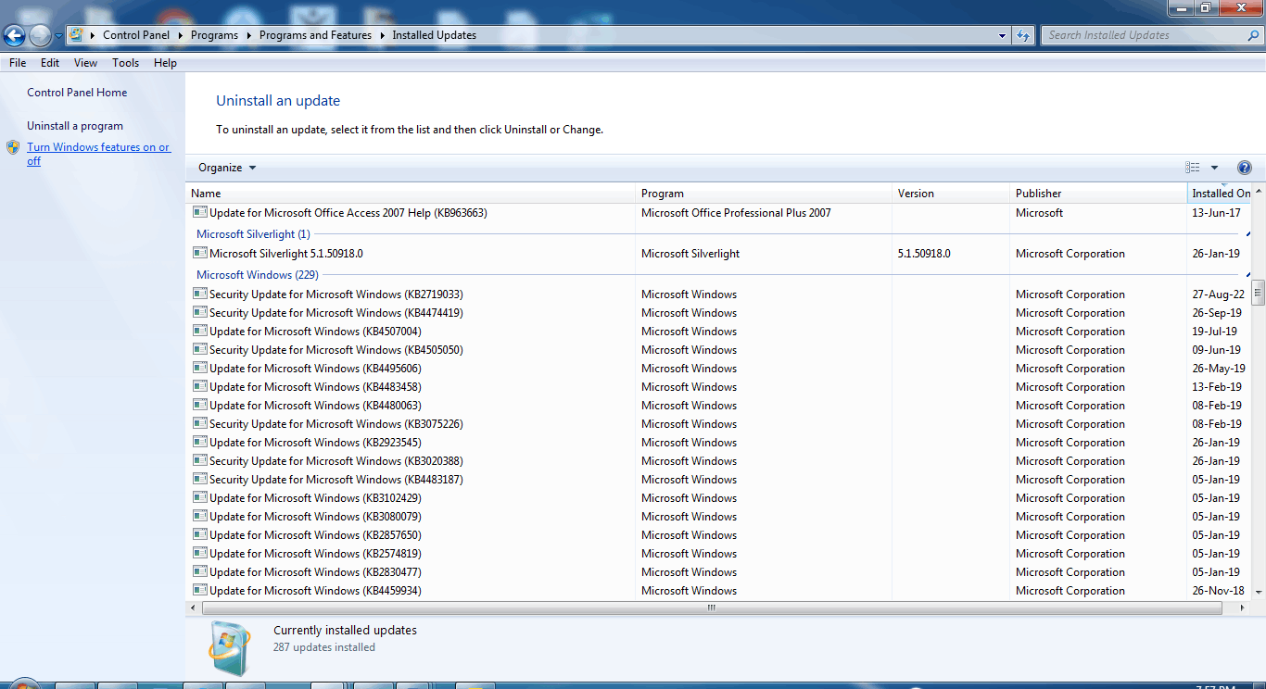Screen dimensions: 1266x689
Task: Open the address bar history dropdown
Action: click(x=1003, y=35)
